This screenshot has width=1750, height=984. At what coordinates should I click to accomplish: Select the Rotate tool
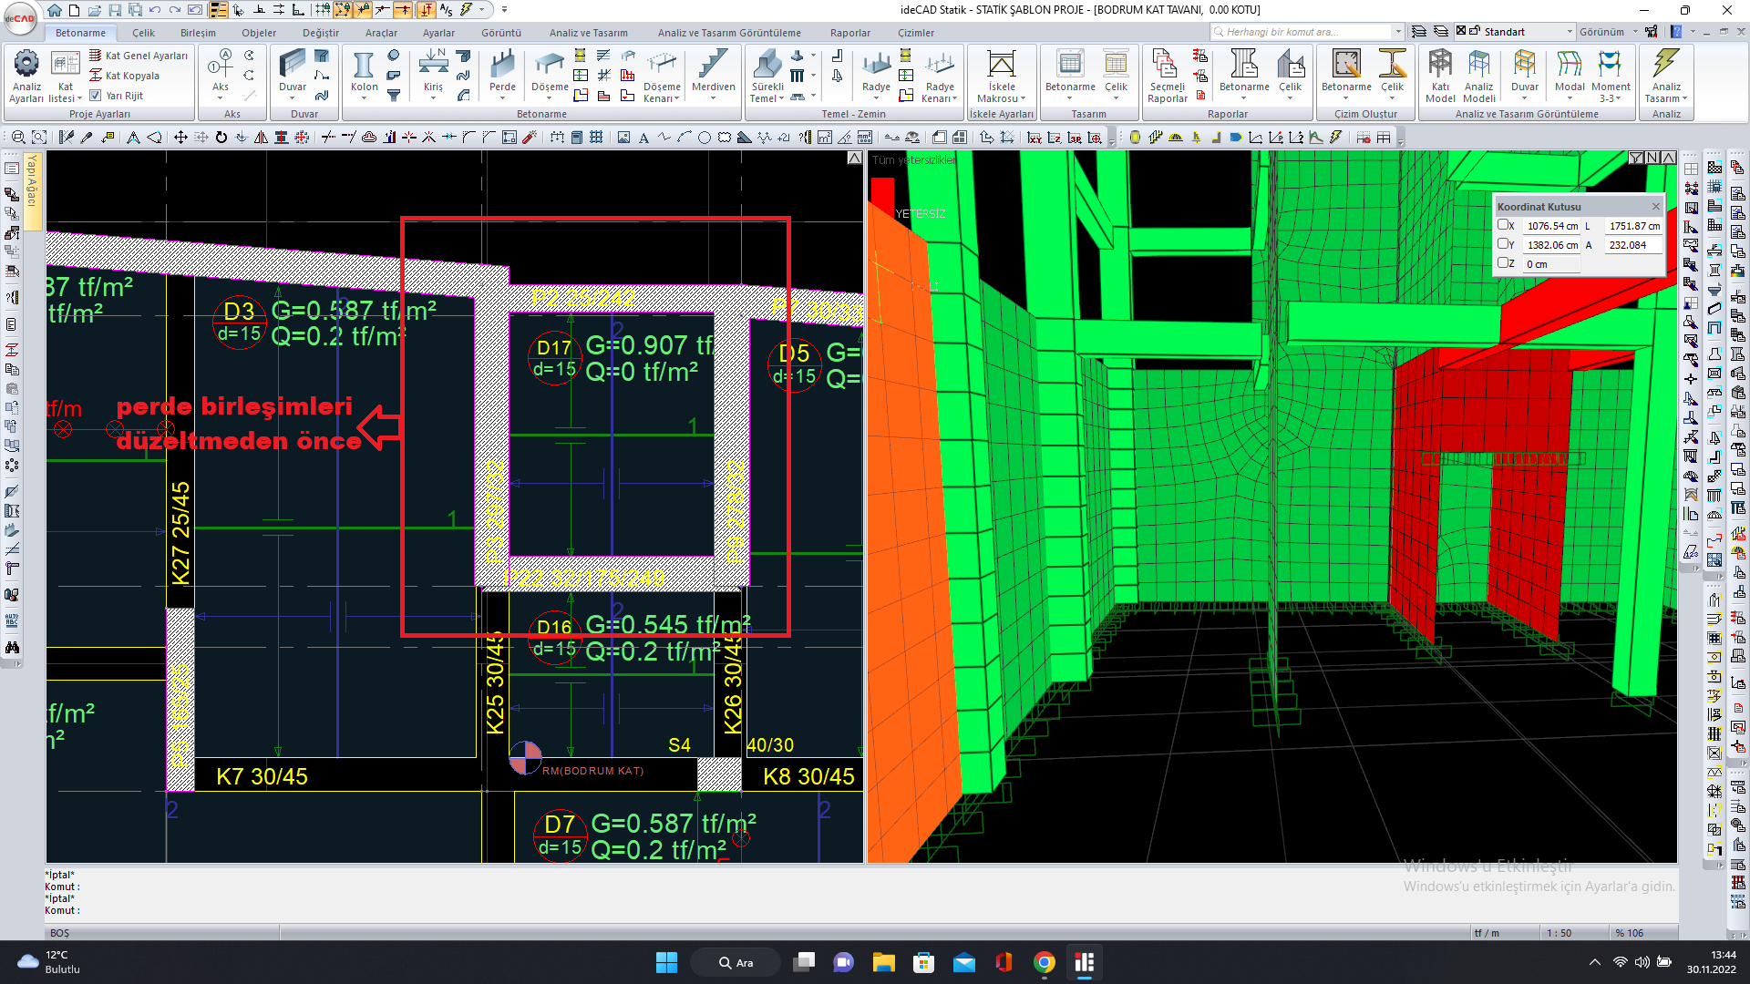221,138
